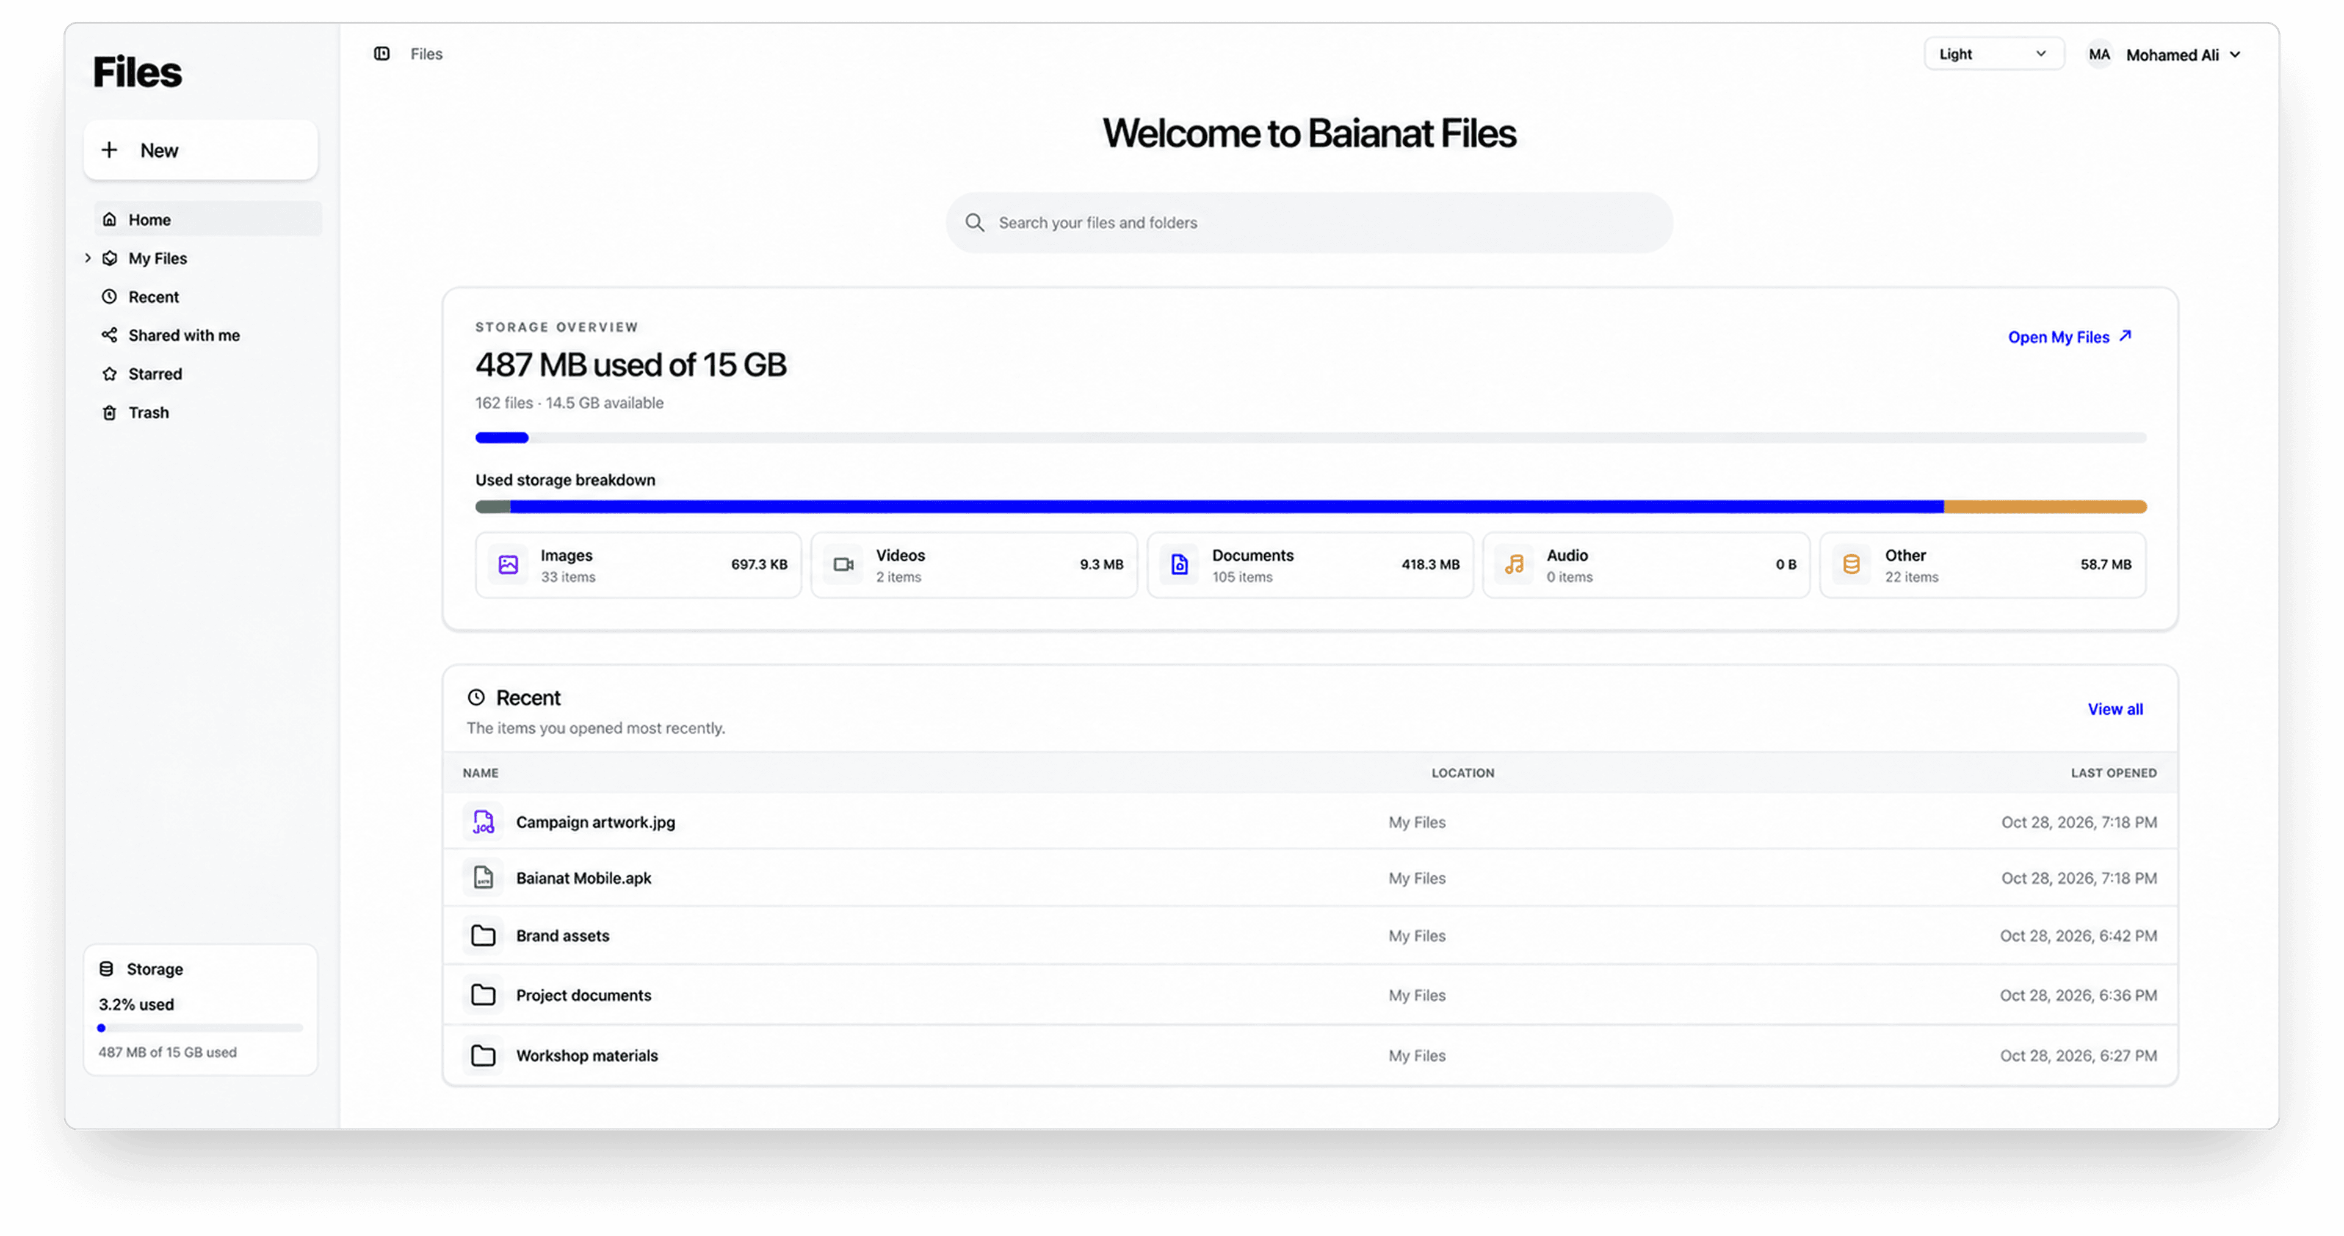The width and height of the screenshot is (2344, 1236).
Task: Click the MA avatar badge
Action: coord(2099,54)
